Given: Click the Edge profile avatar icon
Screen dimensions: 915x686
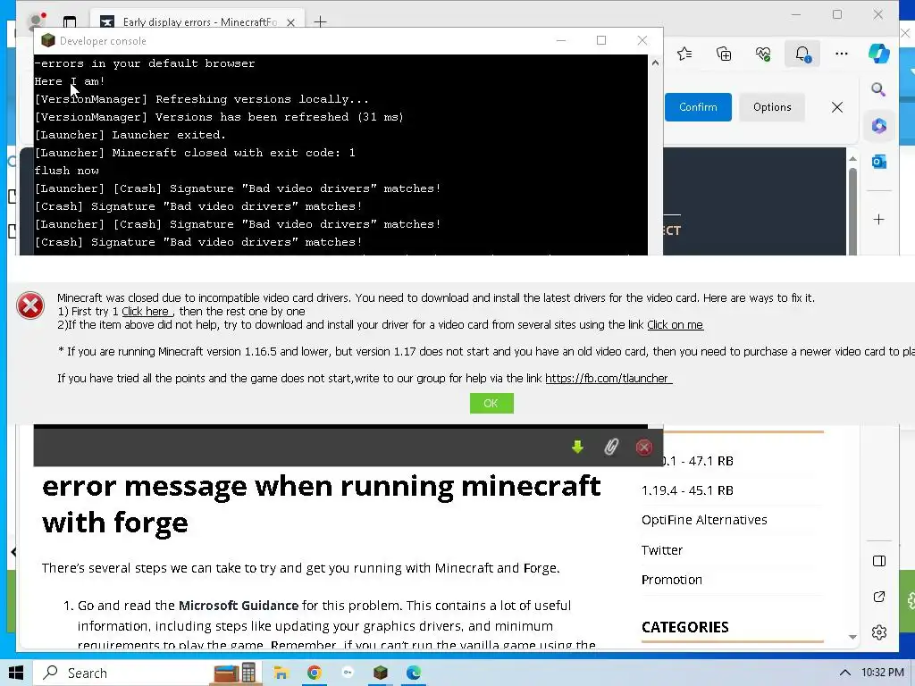Looking at the screenshot, I should click(38, 21).
